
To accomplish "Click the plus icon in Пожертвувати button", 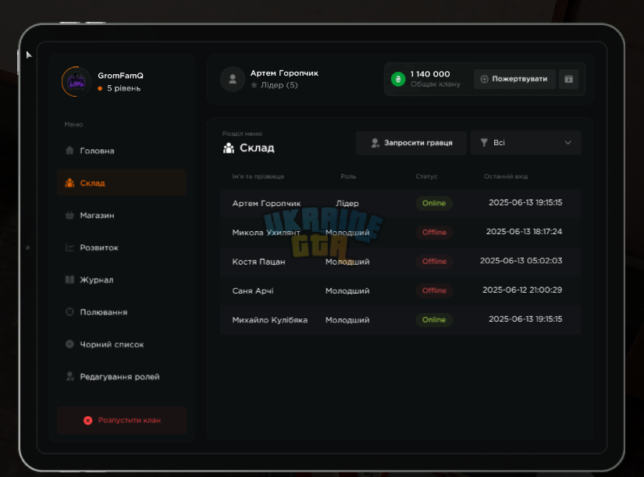I will pyautogui.click(x=484, y=79).
